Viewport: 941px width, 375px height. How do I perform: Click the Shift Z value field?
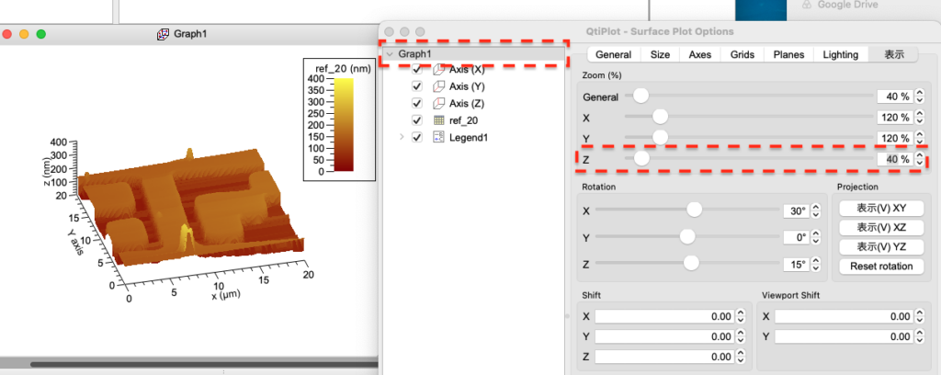pyautogui.click(x=664, y=357)
